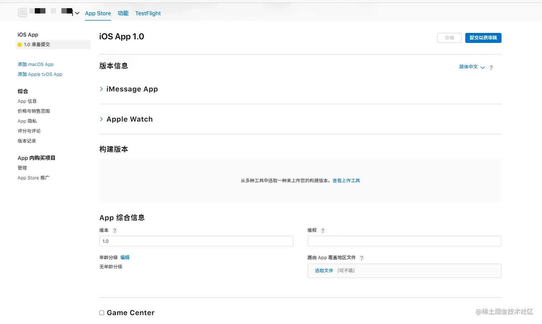Viewport: 542px width, 324px height.
Task: Open the 功能 tab
Action: pos(123,13)
